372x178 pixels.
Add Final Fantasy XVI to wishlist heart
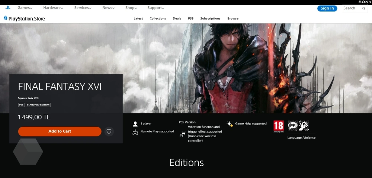[x=109, y=132]
